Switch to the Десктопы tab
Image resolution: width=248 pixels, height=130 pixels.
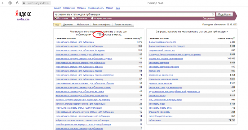pos(68,25)
